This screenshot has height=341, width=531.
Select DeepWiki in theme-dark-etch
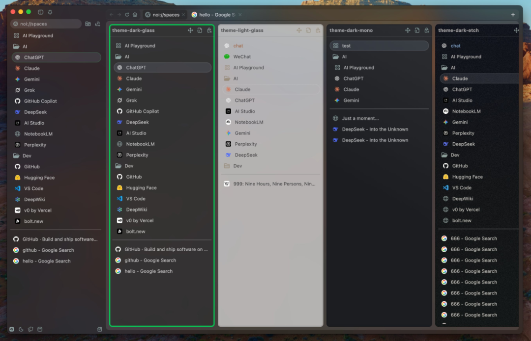pos(479,198)
